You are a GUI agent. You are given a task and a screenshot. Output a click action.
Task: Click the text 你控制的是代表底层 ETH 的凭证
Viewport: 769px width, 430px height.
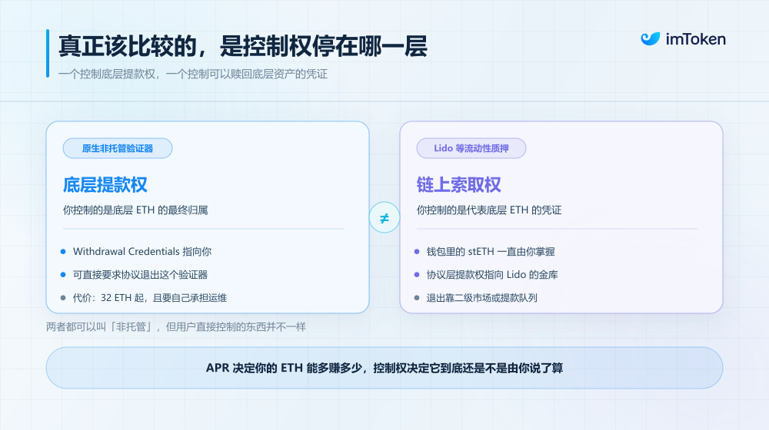(x=489, y=210)
